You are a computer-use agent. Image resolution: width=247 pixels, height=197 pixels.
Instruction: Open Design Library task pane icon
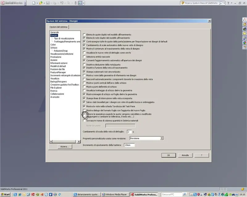245,29
